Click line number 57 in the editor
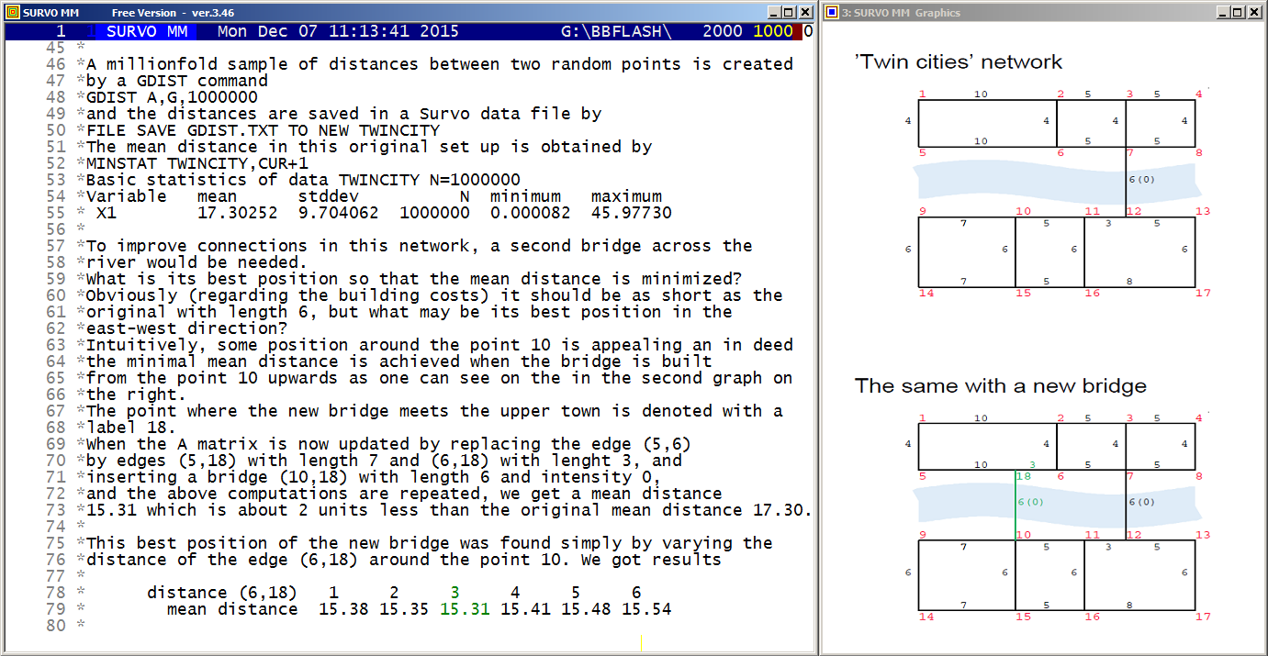 pos(55,246)
